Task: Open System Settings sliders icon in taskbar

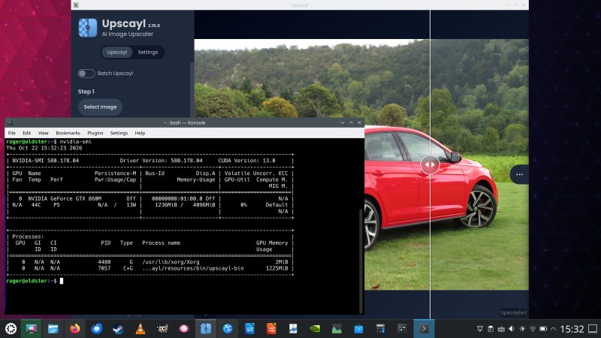Action: (x=402, y=328)
